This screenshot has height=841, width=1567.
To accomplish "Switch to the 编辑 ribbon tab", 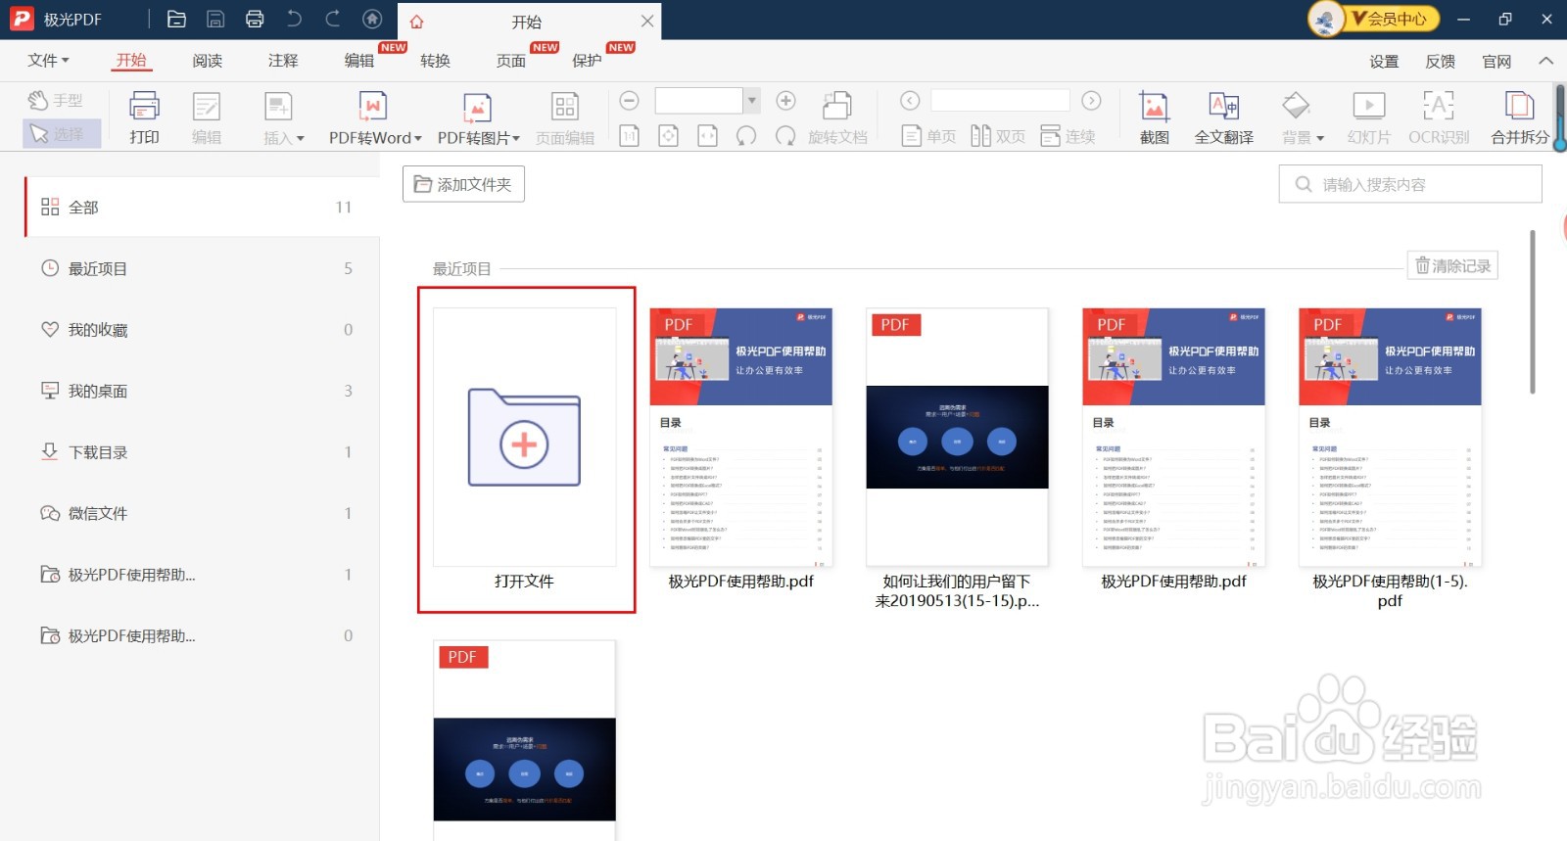I will click(359, 61).
